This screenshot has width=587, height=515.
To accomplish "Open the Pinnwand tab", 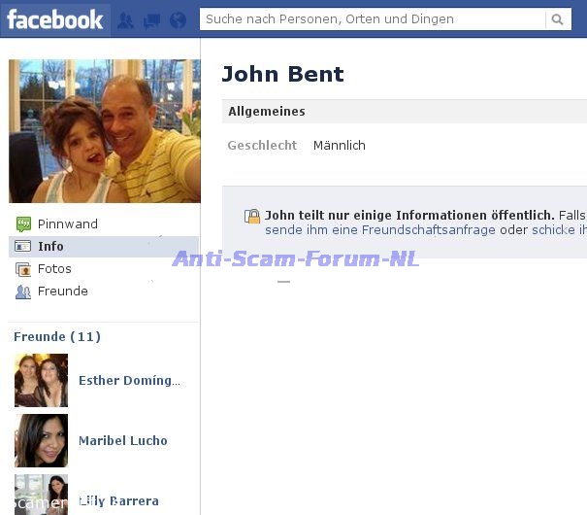I will point(67,224).
